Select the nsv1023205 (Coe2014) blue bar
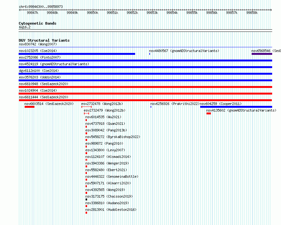Image resolution: width=281 pixels, height=225 pixels. pos(77,54)
